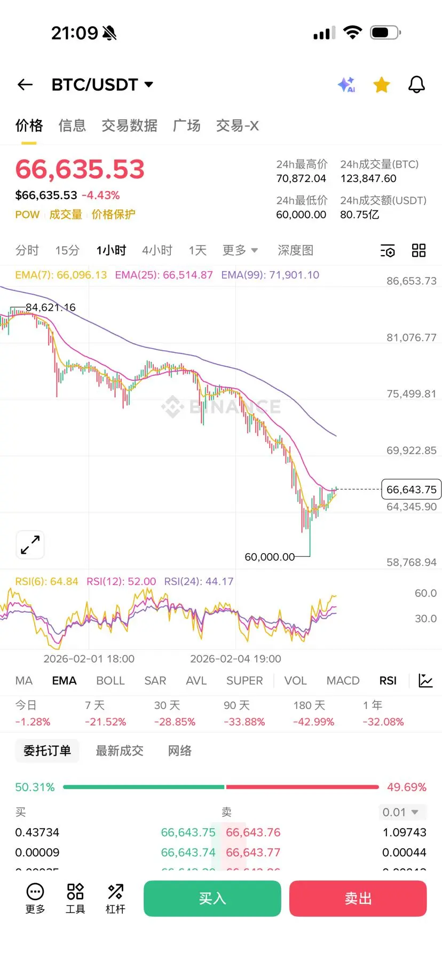Screen dimensions: 442x961
Task: Select the 委托订单 order book tab
Action: point(47,751)
